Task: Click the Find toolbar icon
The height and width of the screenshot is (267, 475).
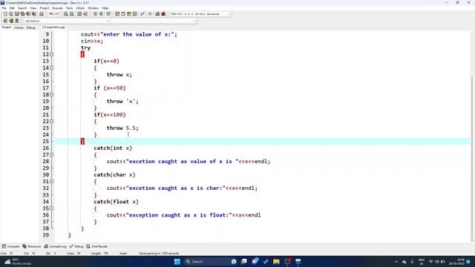Action: click(66, 14)
